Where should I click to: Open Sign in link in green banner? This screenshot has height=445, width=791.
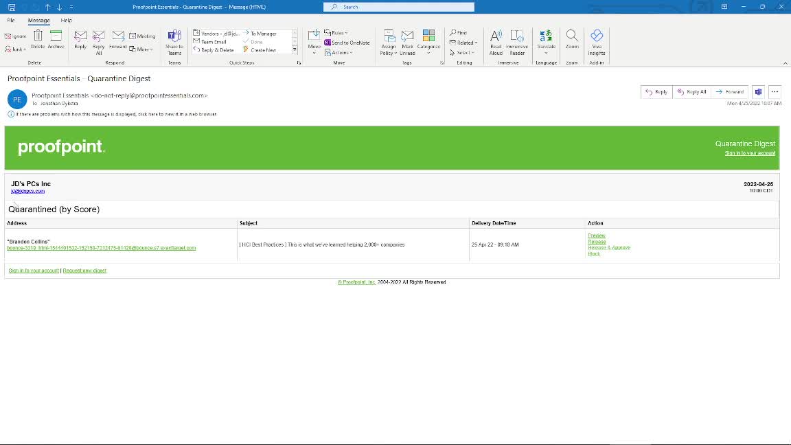750,153
